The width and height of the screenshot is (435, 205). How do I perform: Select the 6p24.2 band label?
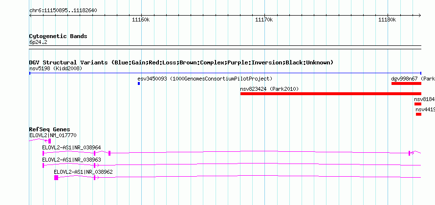[38, 42]
